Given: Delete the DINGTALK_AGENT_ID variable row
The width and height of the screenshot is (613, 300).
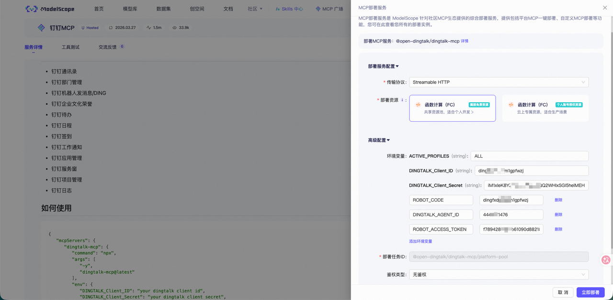Looking at the screenshot, I should point(558,214).
